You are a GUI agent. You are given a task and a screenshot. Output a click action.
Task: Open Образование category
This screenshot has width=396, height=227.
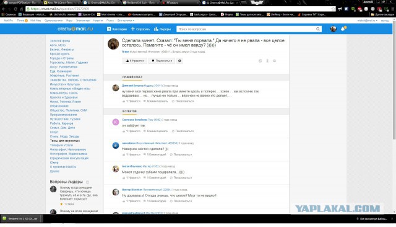pos(59,106)
